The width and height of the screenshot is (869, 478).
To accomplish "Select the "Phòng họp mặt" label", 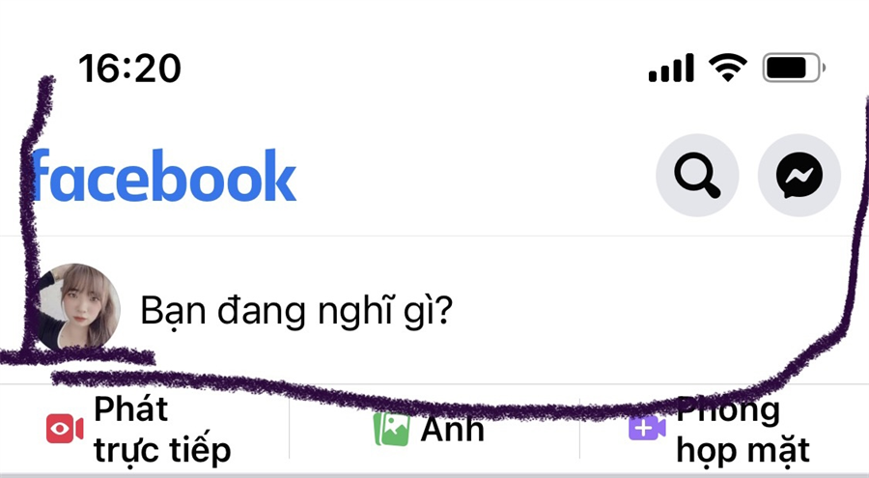I will pos(743,429).
